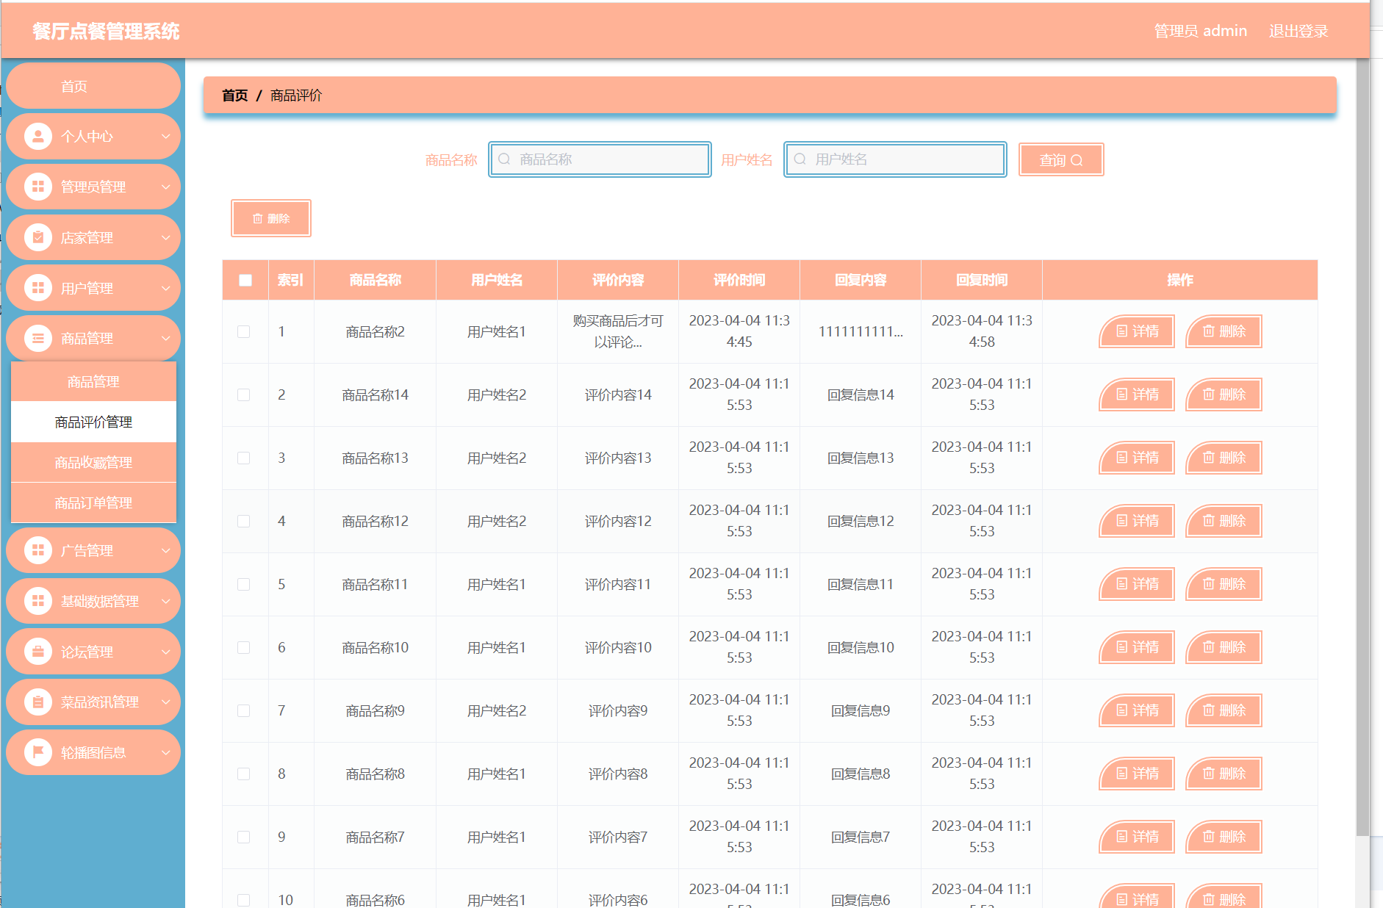
Task: Click the person icon beside 个人中心
Action: pos(38,137)
